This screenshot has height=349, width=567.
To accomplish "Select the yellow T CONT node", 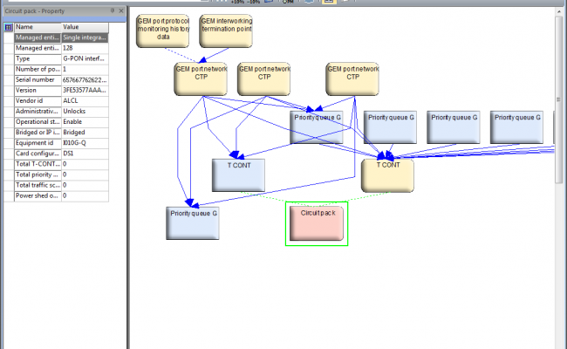I will point(387,174).
